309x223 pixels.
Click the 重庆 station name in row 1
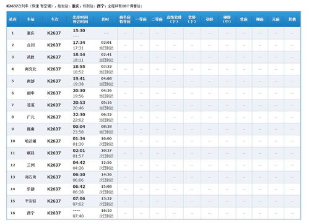click(x=30, y=33)
